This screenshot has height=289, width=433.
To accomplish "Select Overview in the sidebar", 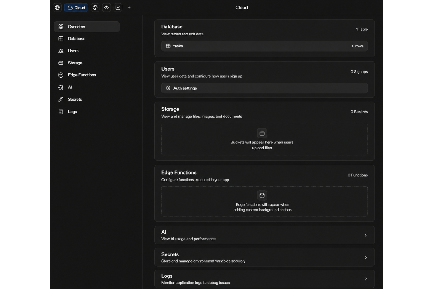I will point(87,27).
